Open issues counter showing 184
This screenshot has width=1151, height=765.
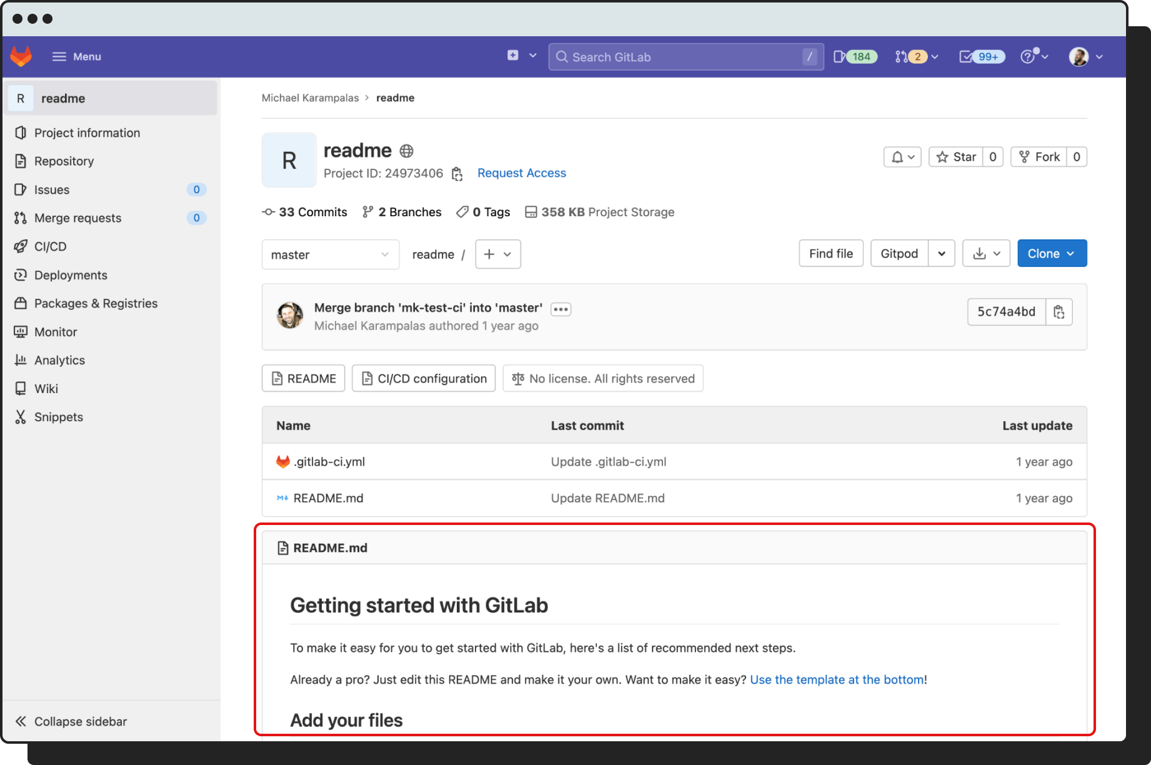[855, 57]
